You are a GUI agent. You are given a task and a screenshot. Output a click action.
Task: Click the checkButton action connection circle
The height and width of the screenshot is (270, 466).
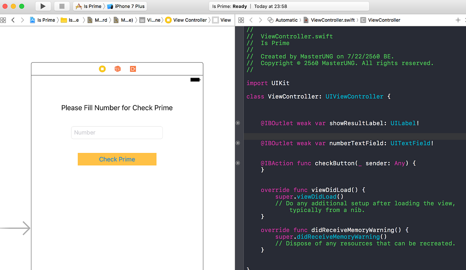coord(238,163)
